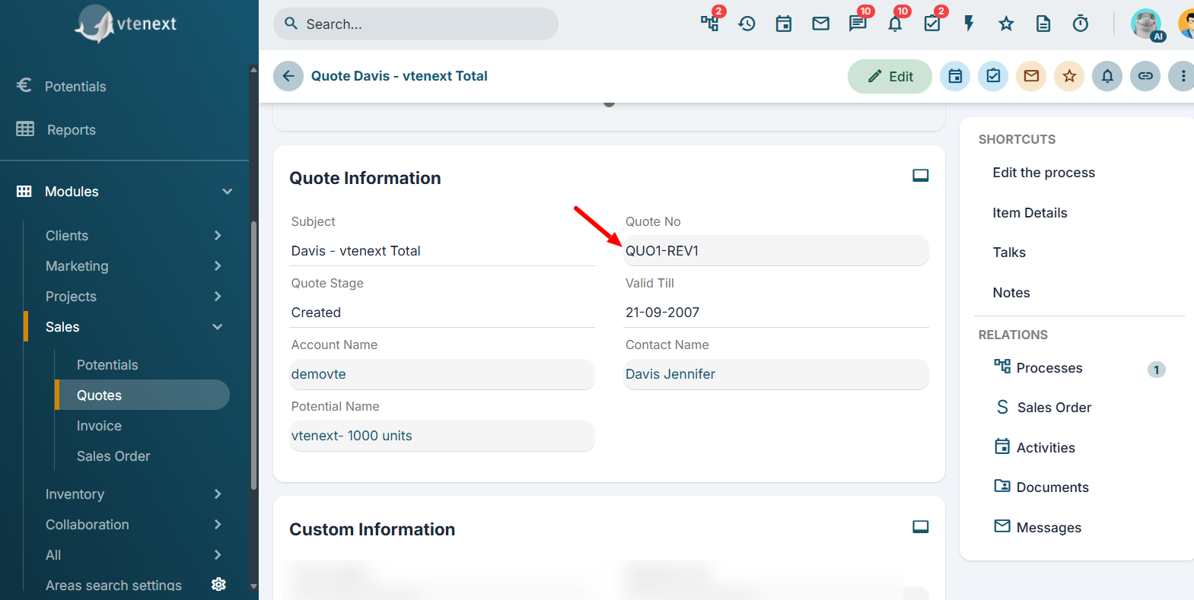Open the more options vertical dots menu
Viewport: 1194px width, 600px height.
click(1183, 76)
